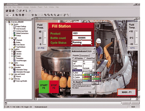Click the Other... button in the color picker
Image resolution: width=145 pixels, height=111 pixels.
click(x=95, y=83)
